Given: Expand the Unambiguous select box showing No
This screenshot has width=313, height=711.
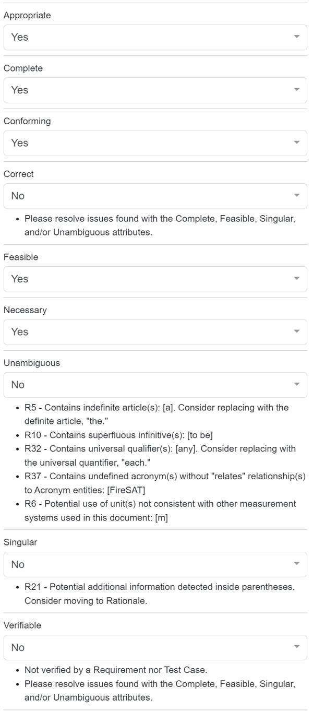Looking at the screenshot, I should (x=146, y=385).
